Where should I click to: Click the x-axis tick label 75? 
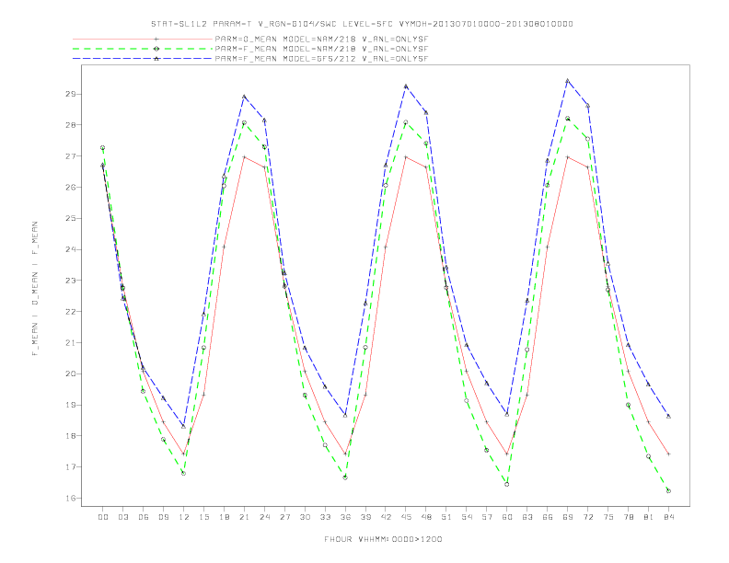(608, 517)
